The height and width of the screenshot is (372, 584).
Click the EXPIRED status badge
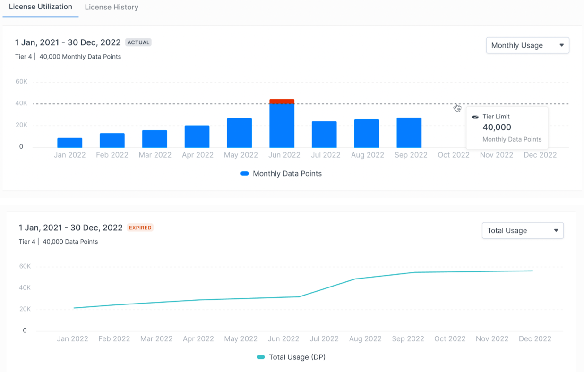[x=140, y=228]
